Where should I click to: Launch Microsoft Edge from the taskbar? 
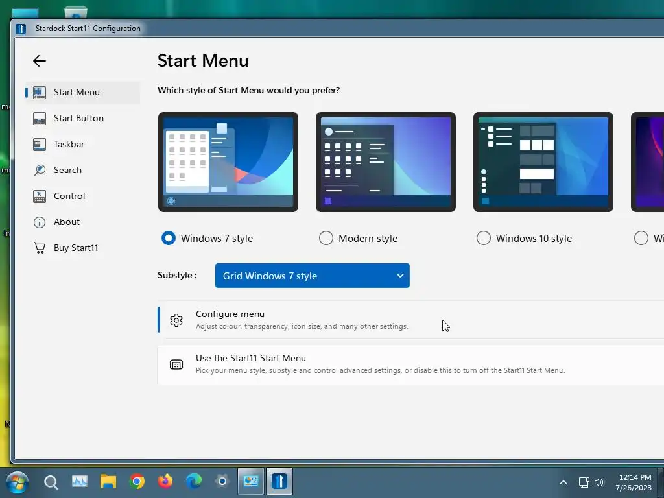coord(194,482)
